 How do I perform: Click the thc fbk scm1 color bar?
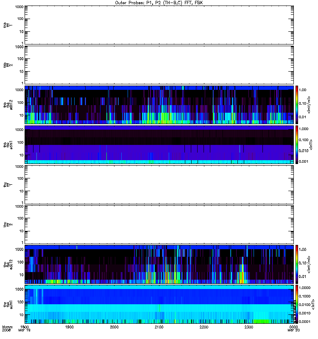click(297, 304)
